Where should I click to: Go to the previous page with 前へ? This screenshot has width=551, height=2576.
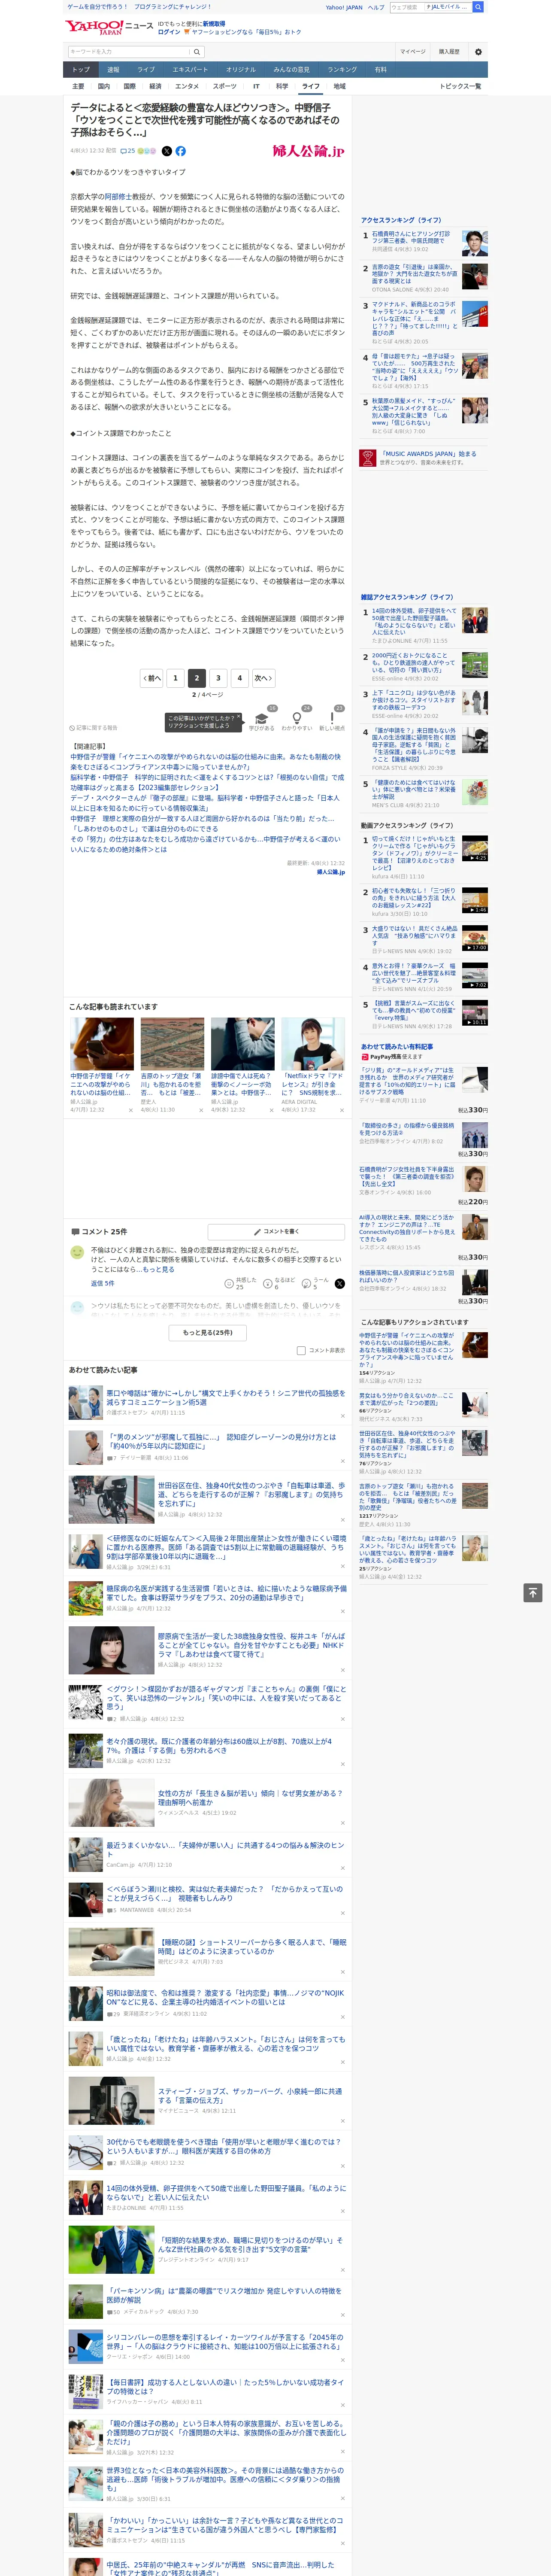(x=151, y=677)
